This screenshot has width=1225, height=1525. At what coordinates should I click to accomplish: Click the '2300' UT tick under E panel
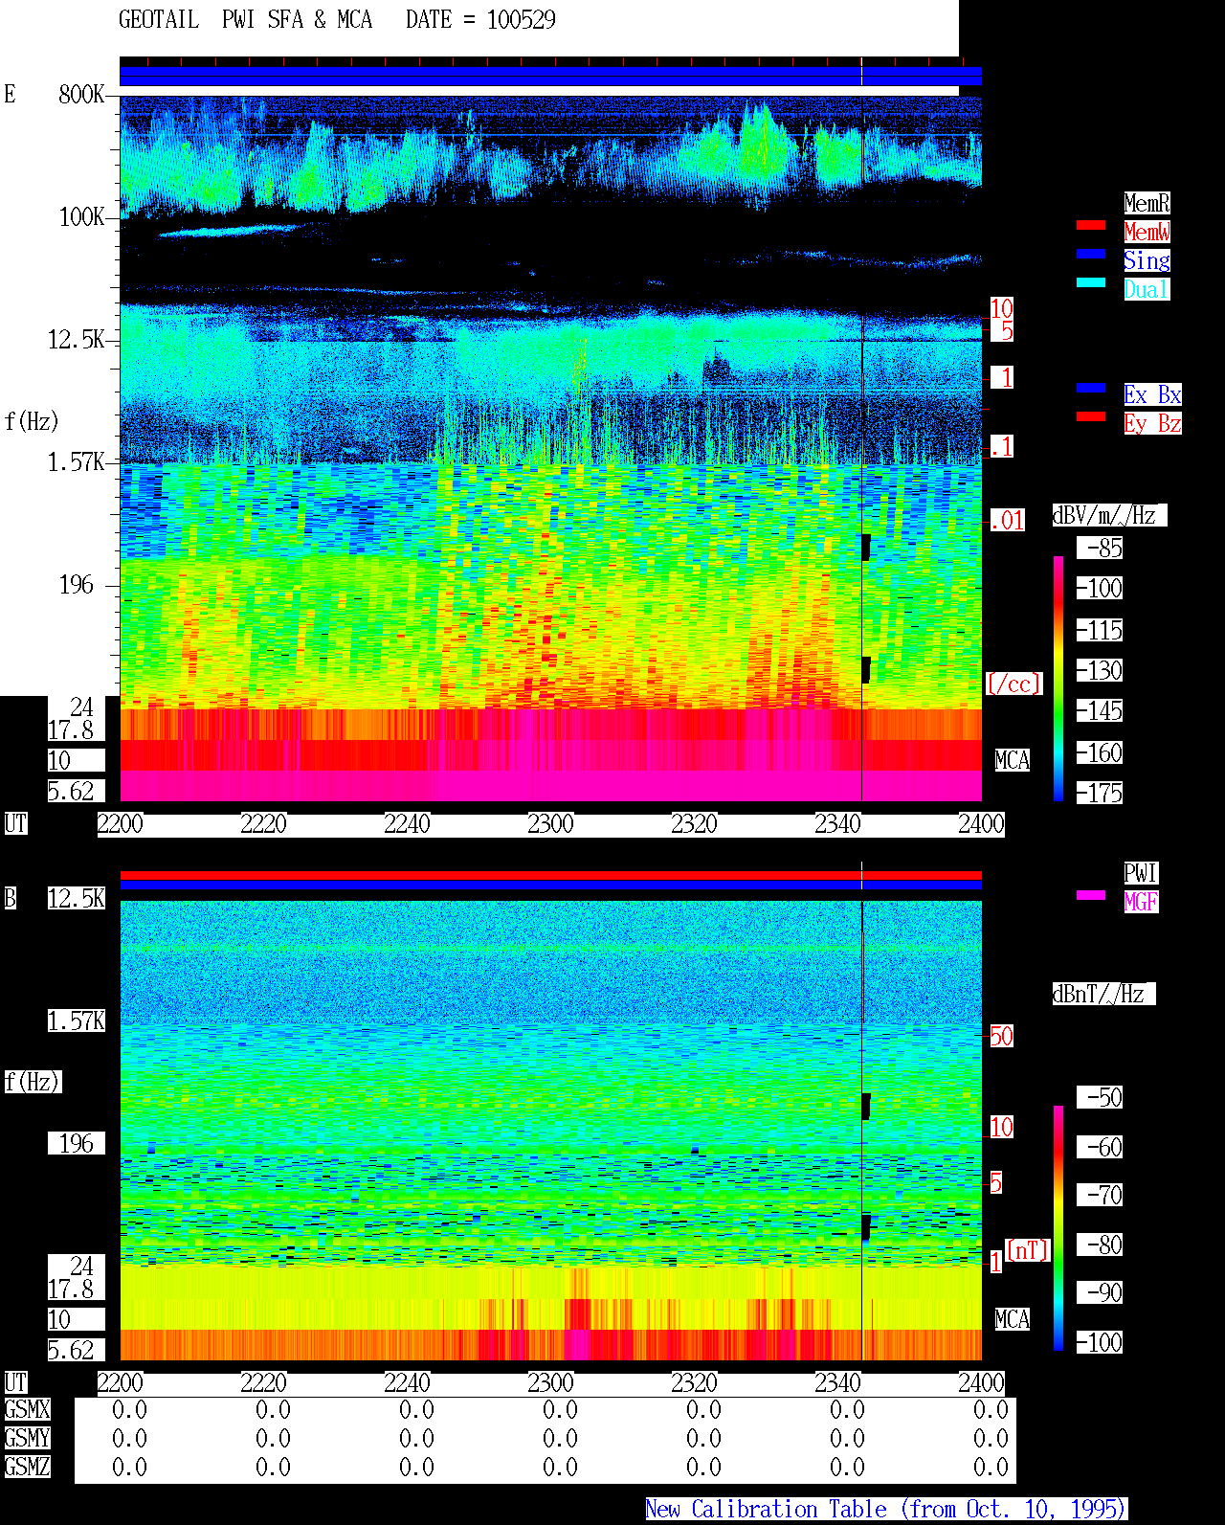pyautogui.click(x=550, y=824)
